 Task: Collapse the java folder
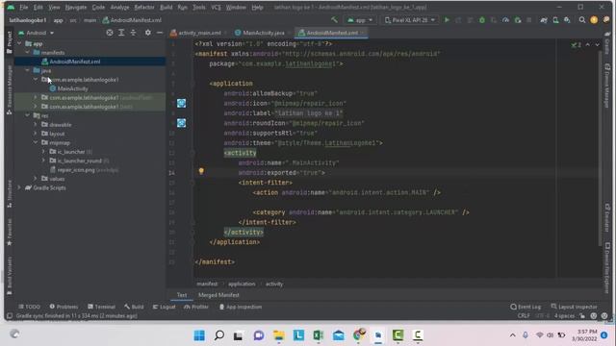28,70
